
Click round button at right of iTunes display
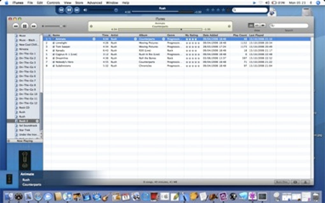pyautogui.click(x=229, y=26)
